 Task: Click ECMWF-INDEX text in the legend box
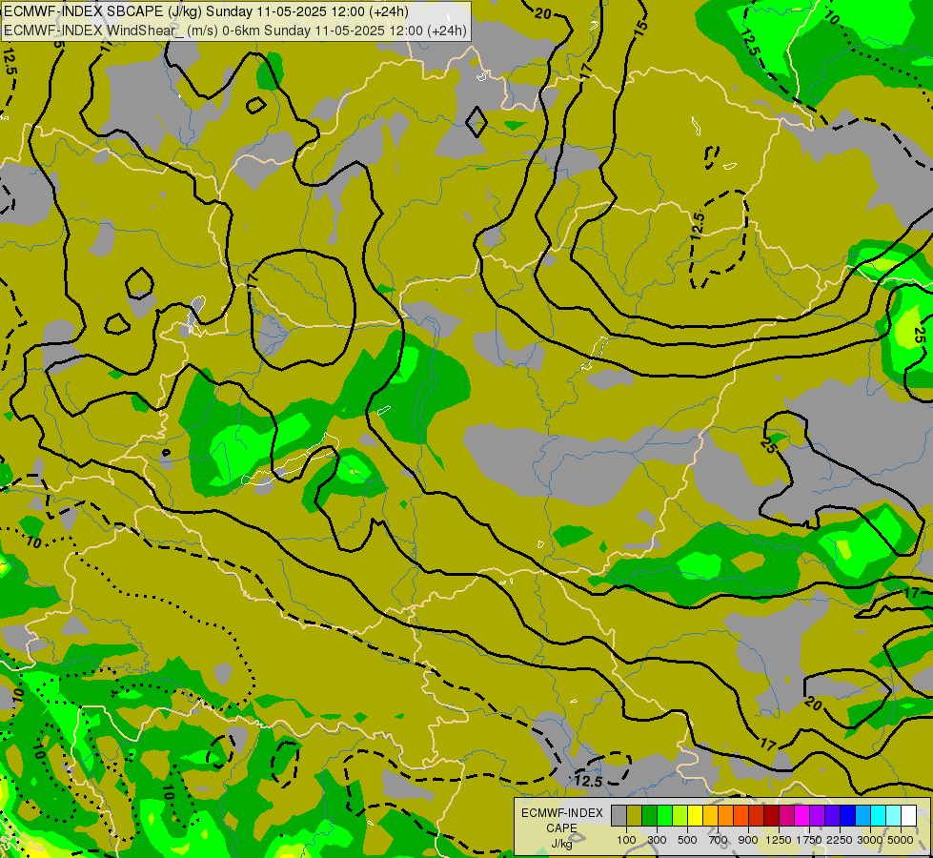tap(562, 813)
